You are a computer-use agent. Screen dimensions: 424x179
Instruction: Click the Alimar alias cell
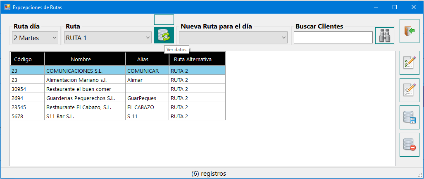pos(147,80)
